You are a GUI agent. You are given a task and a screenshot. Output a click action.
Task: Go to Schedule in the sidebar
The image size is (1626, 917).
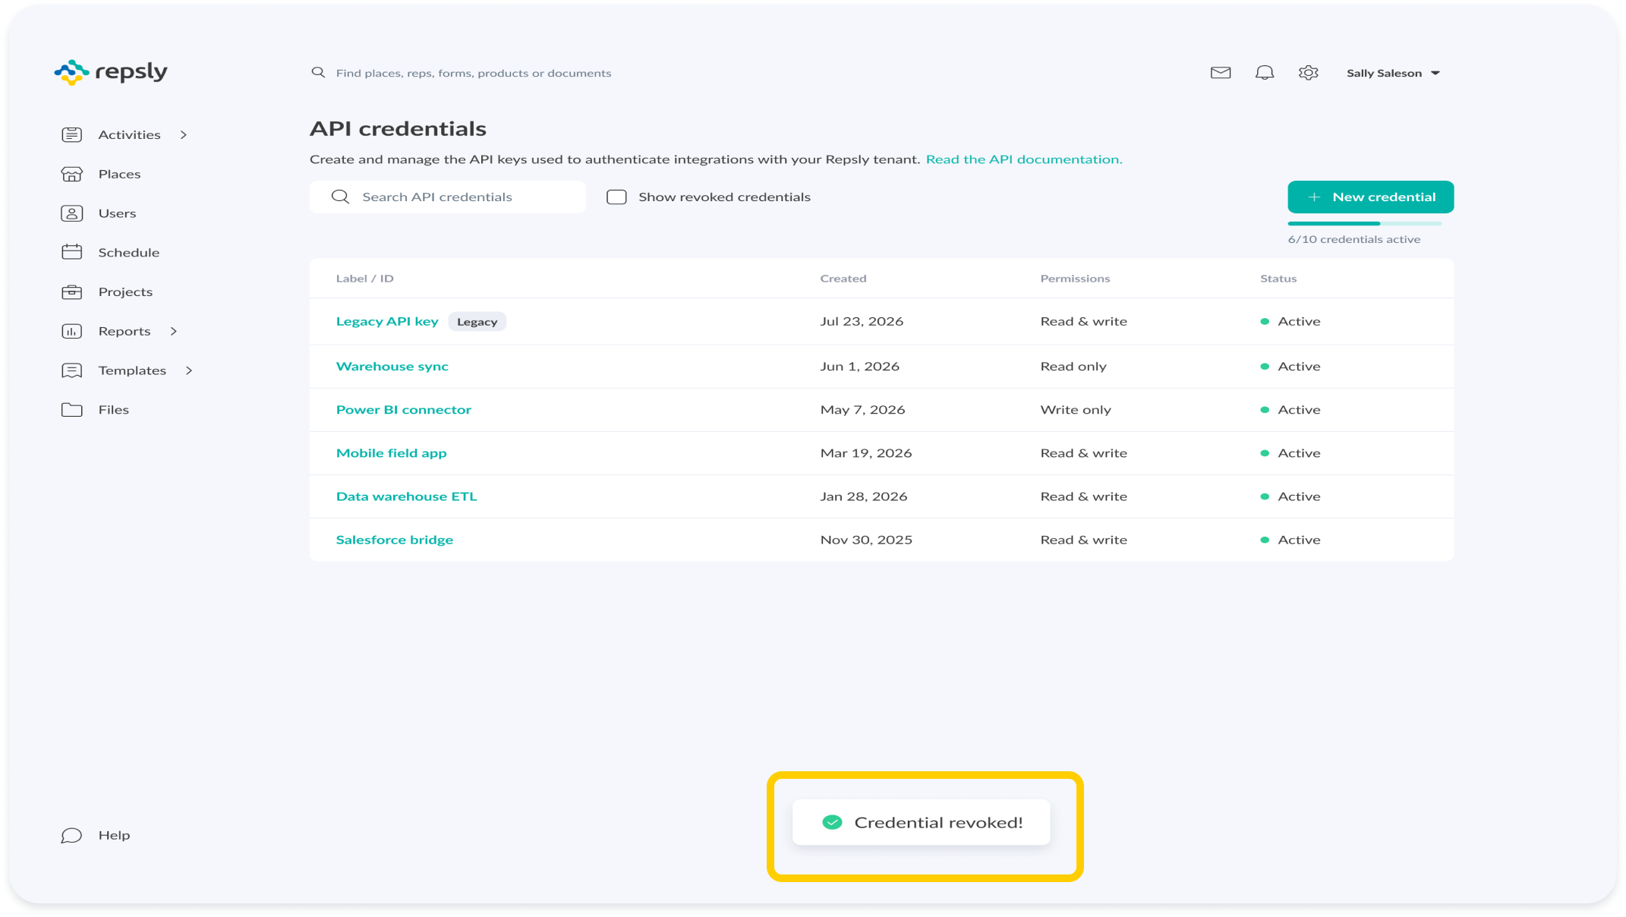point(128,252)
